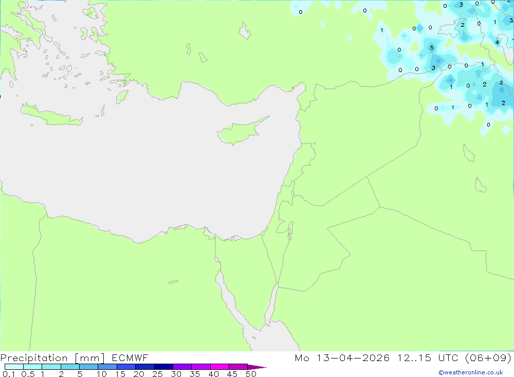This screenshot has width=514, height=377.
Task: Select the legend swatch between 35 and 40
Action: [x=201, y=367]
